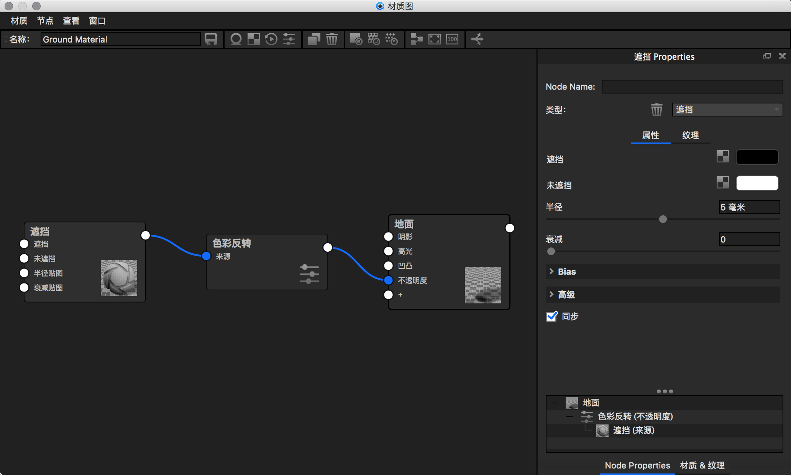Click the align nodes toolbar icon
The image size is (791, 475).
416,39
